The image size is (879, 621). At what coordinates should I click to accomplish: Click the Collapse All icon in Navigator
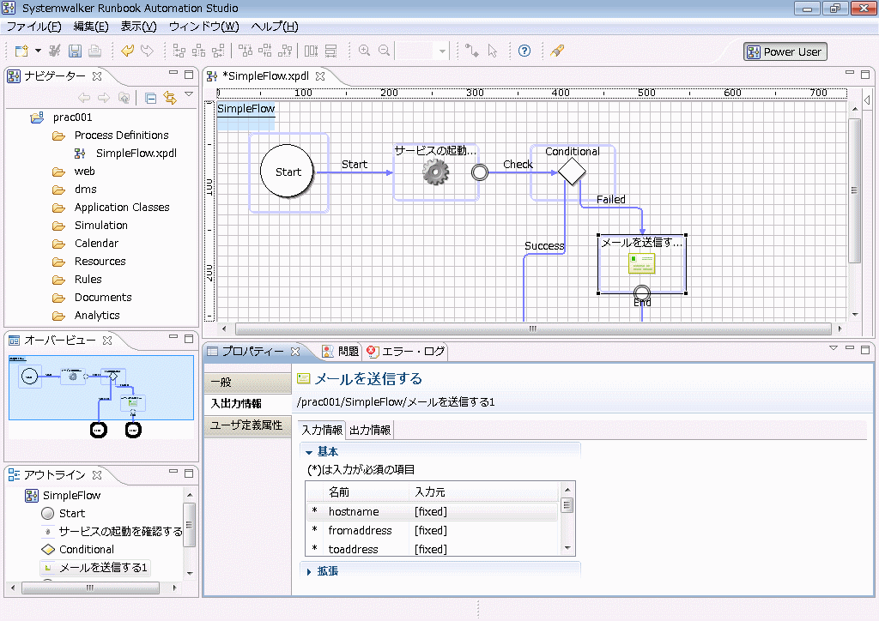click(x=150, y=99)
